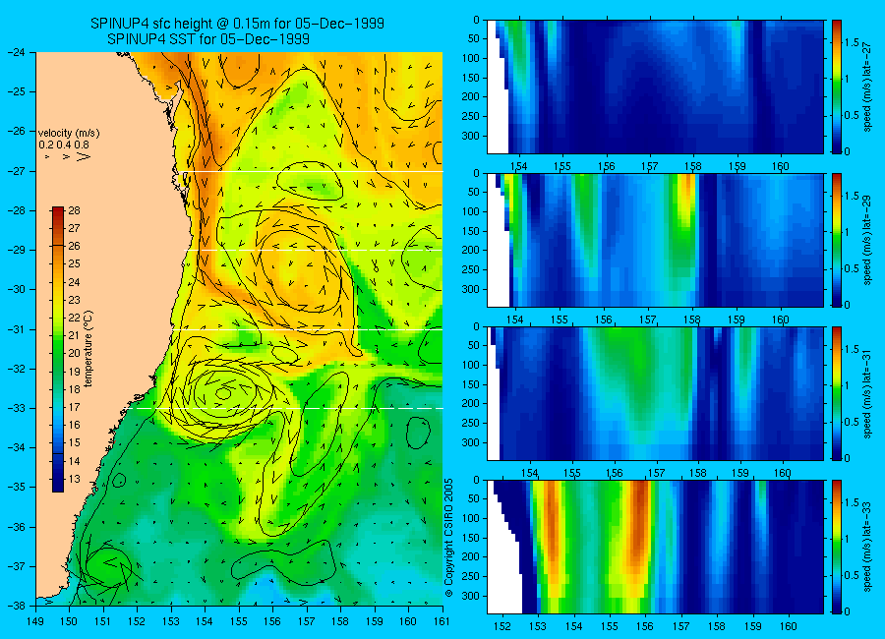Click the "21" value on the temperature scale

pyautogui.click(x=75, y=335)
